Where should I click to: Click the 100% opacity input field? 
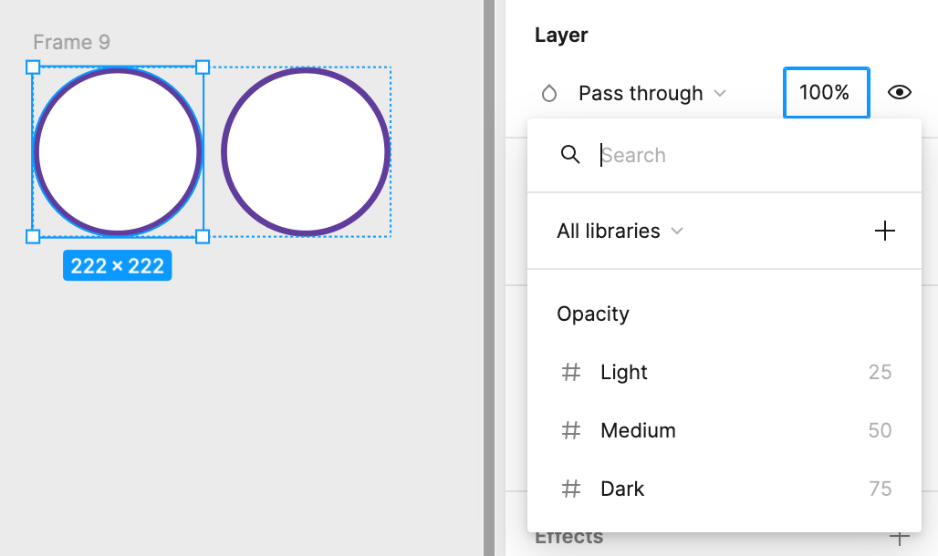[826, 93]
